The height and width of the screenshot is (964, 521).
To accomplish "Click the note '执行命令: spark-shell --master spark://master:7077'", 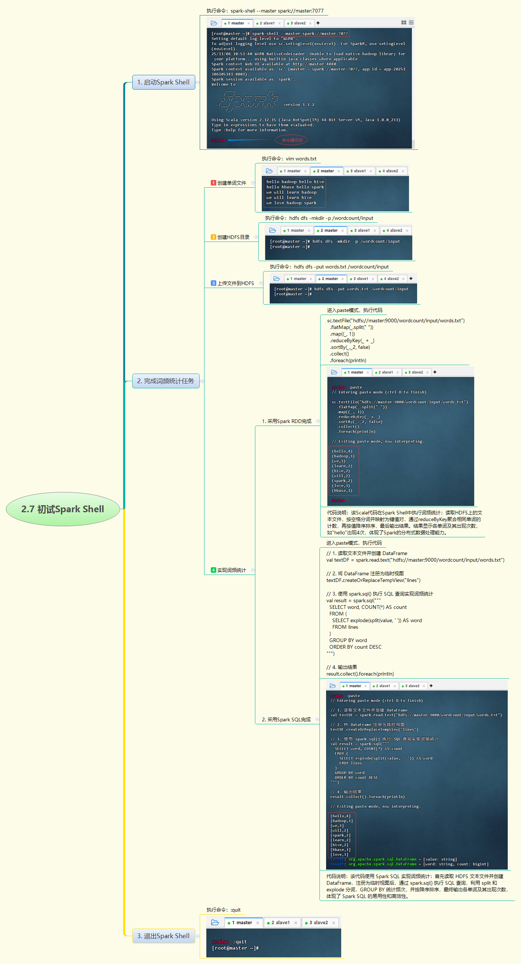I will pyautogui.click(x=265, y=11).
